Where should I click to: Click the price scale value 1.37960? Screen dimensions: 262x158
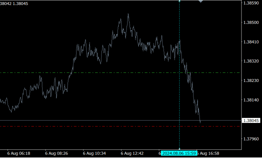(251, 139)
